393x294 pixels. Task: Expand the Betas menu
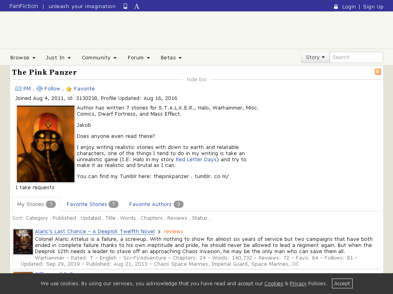pyautogui.click(x=171, y=58)
